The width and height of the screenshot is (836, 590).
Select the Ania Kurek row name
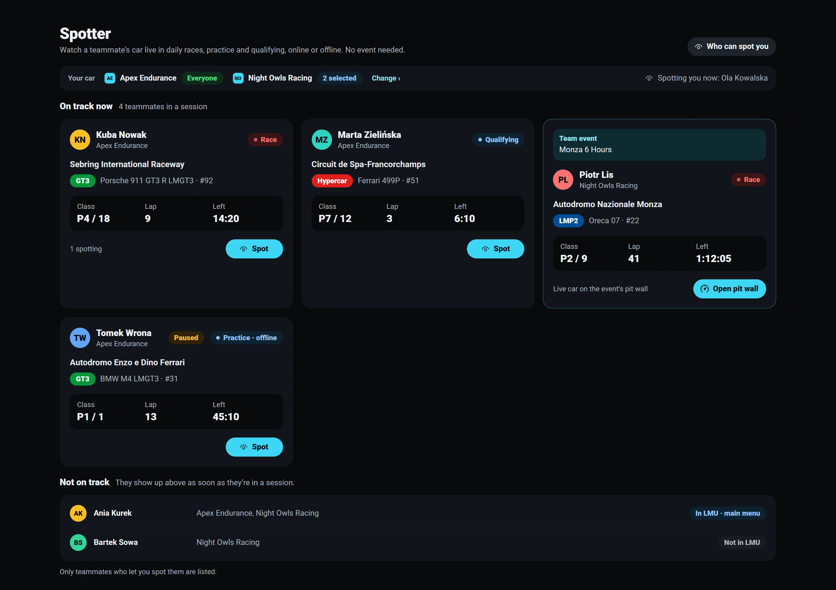coord(113,513)
